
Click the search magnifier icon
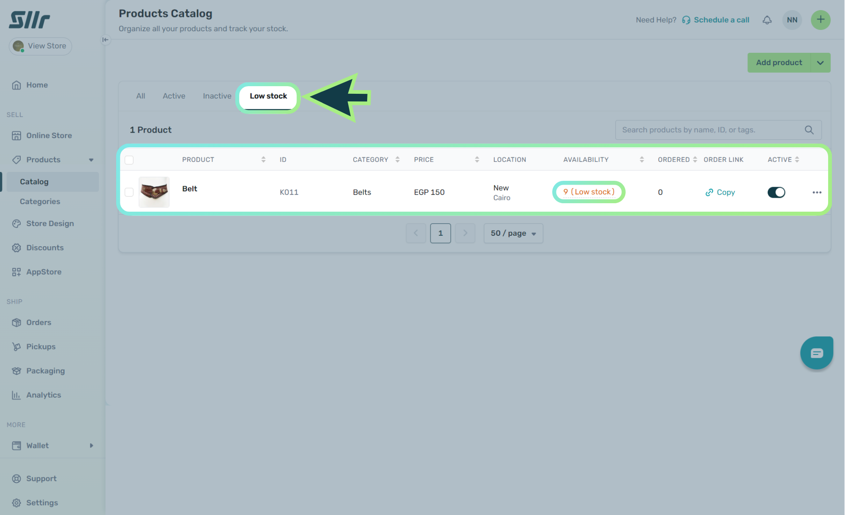tap(809, 130)
